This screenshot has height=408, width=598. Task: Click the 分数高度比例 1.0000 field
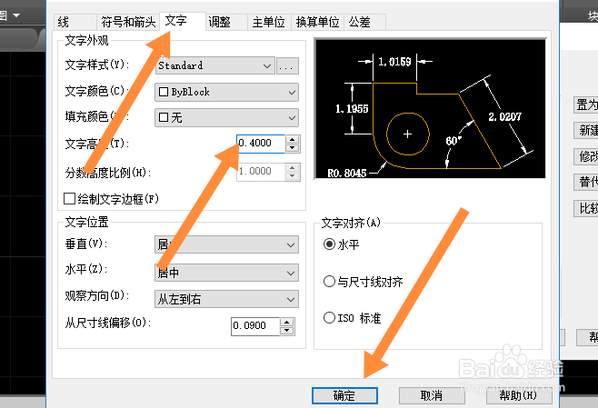pos(261,172)
